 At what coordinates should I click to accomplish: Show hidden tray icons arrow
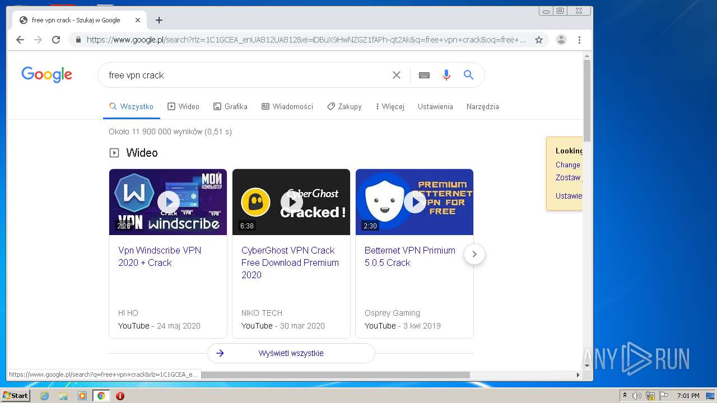point(625,396)
